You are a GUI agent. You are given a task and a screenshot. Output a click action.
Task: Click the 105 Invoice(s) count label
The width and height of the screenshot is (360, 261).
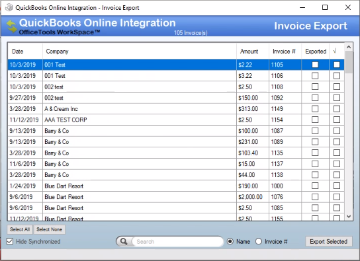[x=191, y=33]
